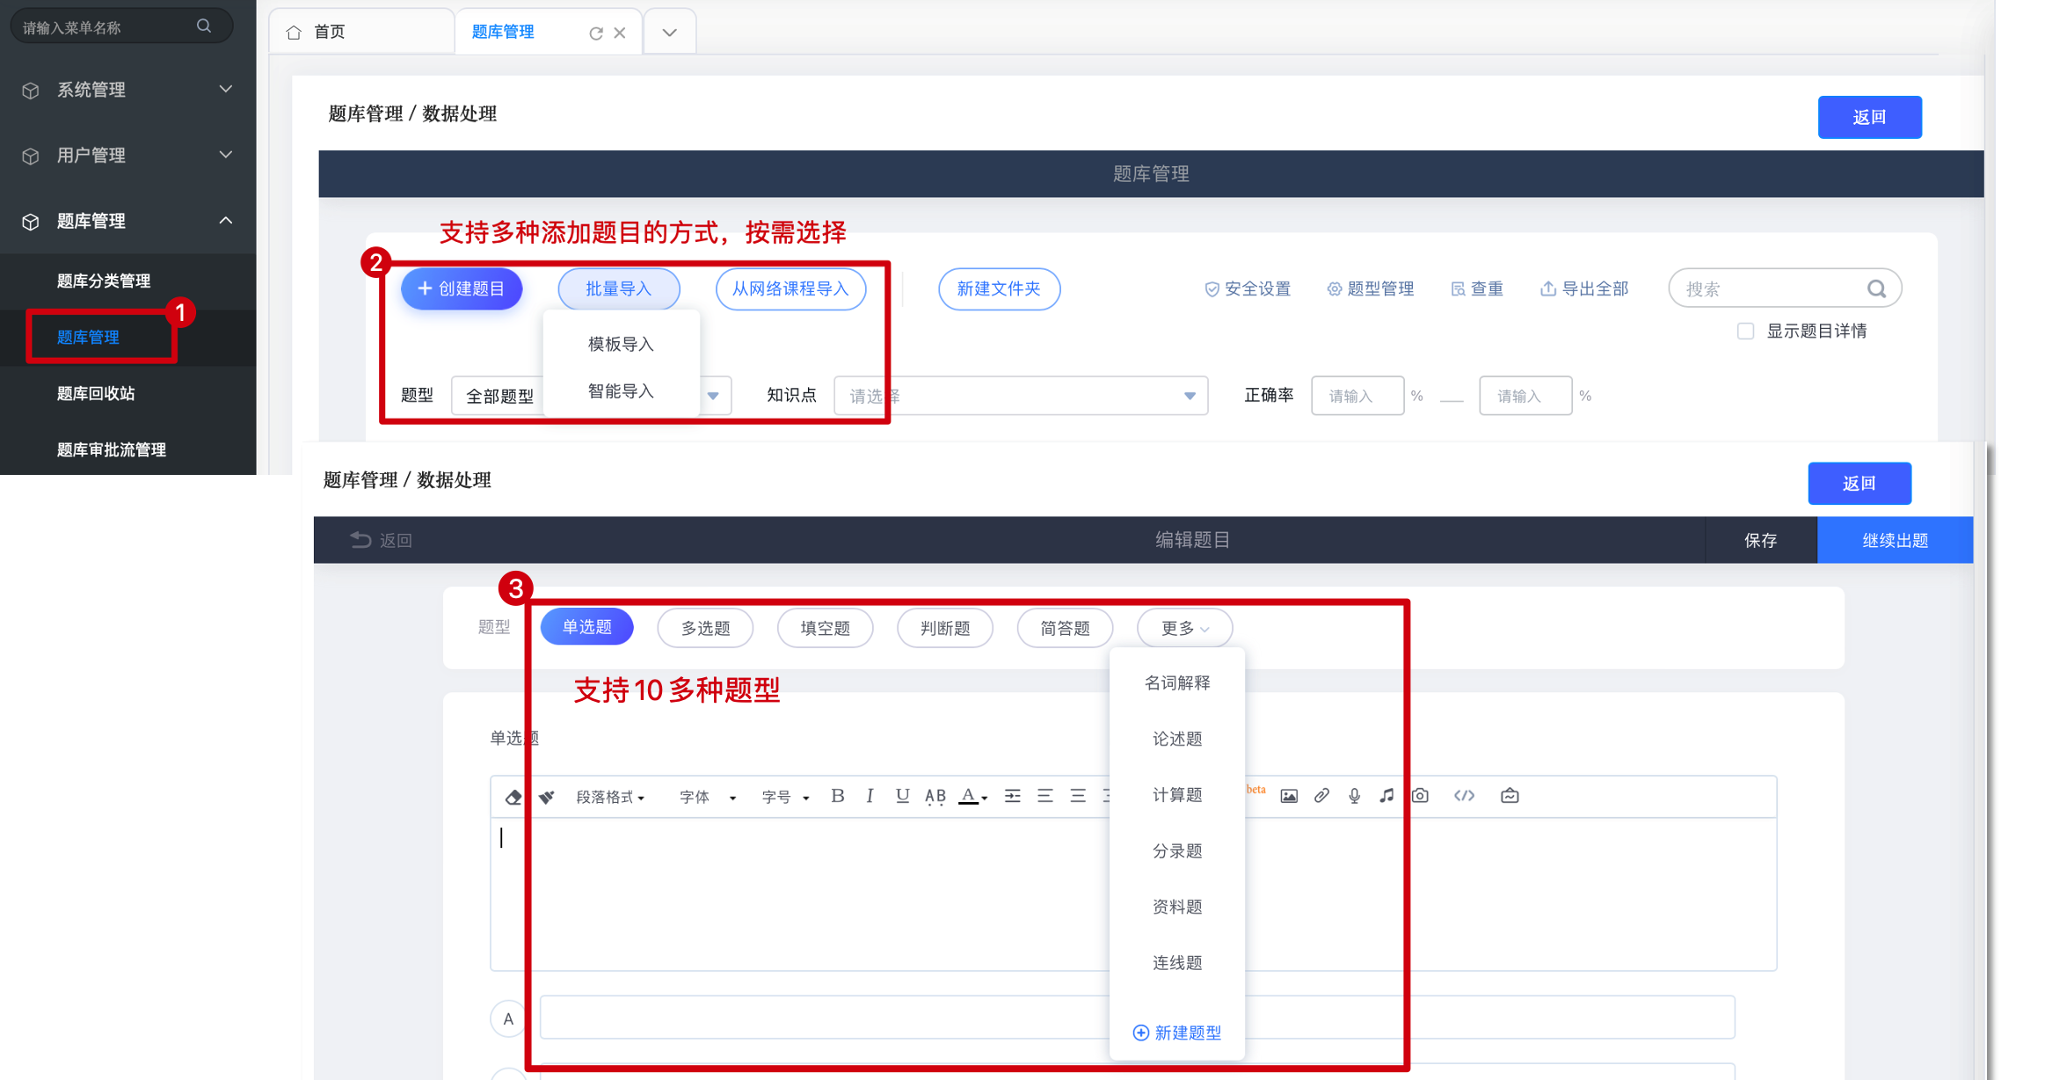Click the insert link icon
Screen dimensions: 2045x1080
[1321, 796]
